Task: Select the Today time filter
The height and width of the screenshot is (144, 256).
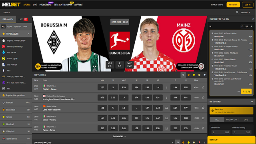Action: [9, 26]
